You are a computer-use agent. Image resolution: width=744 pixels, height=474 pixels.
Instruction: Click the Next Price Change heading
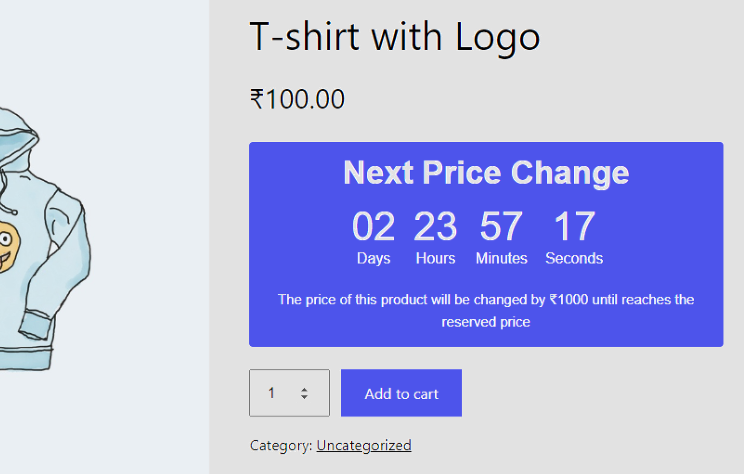coord(486,173)
